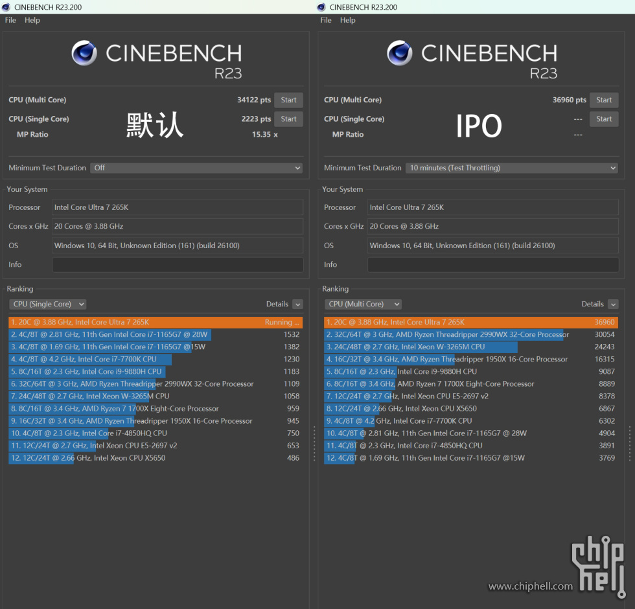Click MP Ratio value 15.35 x
Viewport: 635px width, 609px height.
pyautogui.click(x=265, y=135)
